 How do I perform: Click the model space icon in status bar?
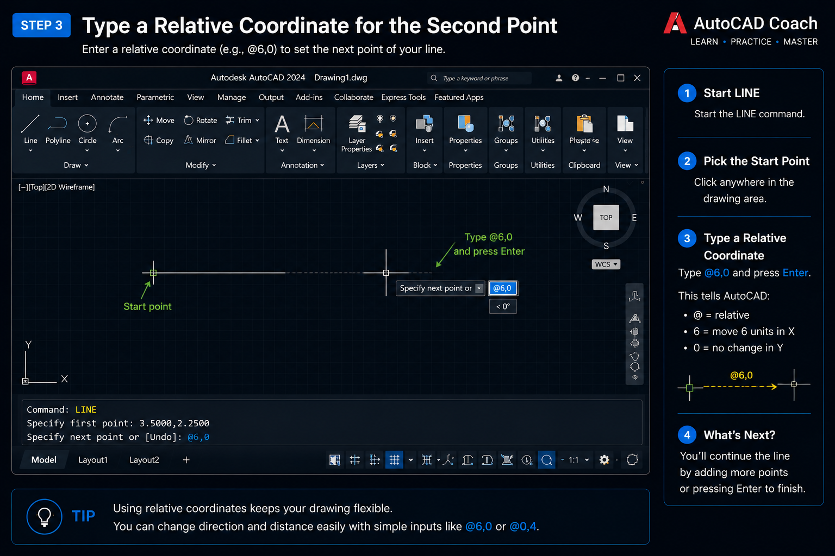point(335,460)
